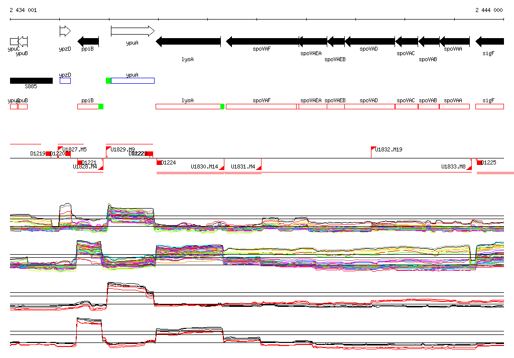This screenshot has height=358, width=514.
Task: Select the red ppiB outline box
Action: 88,106
